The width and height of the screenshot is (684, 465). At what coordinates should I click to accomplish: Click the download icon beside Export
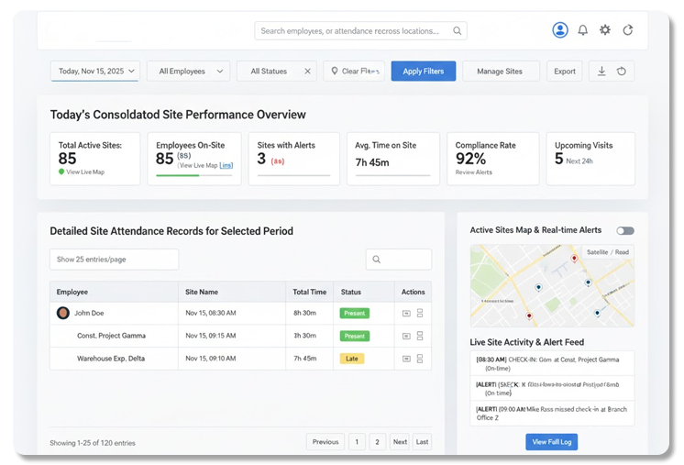pos(601,71)
